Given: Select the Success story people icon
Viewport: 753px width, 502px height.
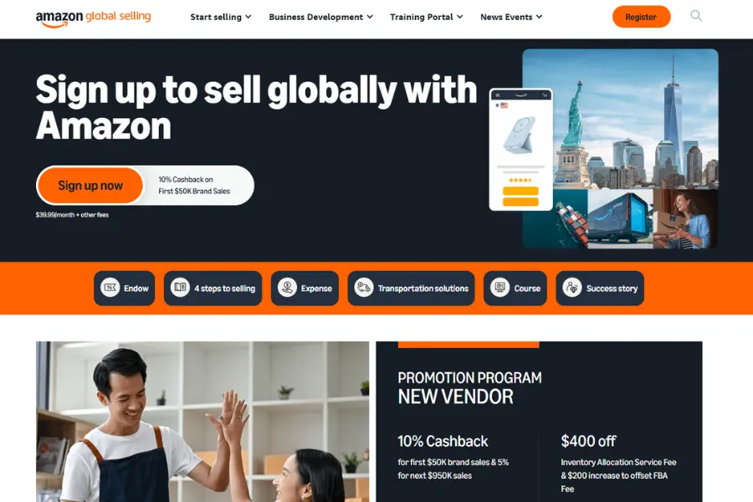Looking at the screenshot, I should click(x=572, y=288).
